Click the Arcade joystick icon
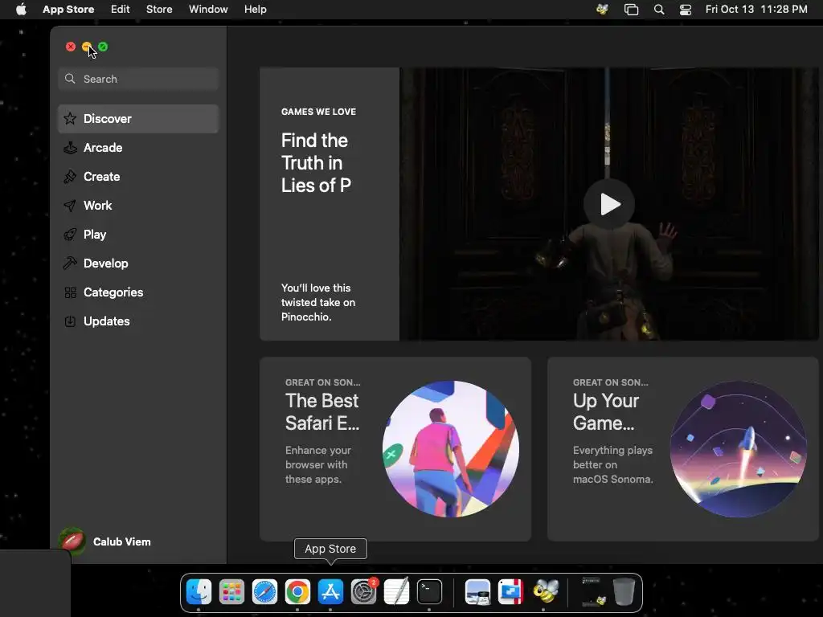This screenshot has height=617, width=823. click(70, 148)
